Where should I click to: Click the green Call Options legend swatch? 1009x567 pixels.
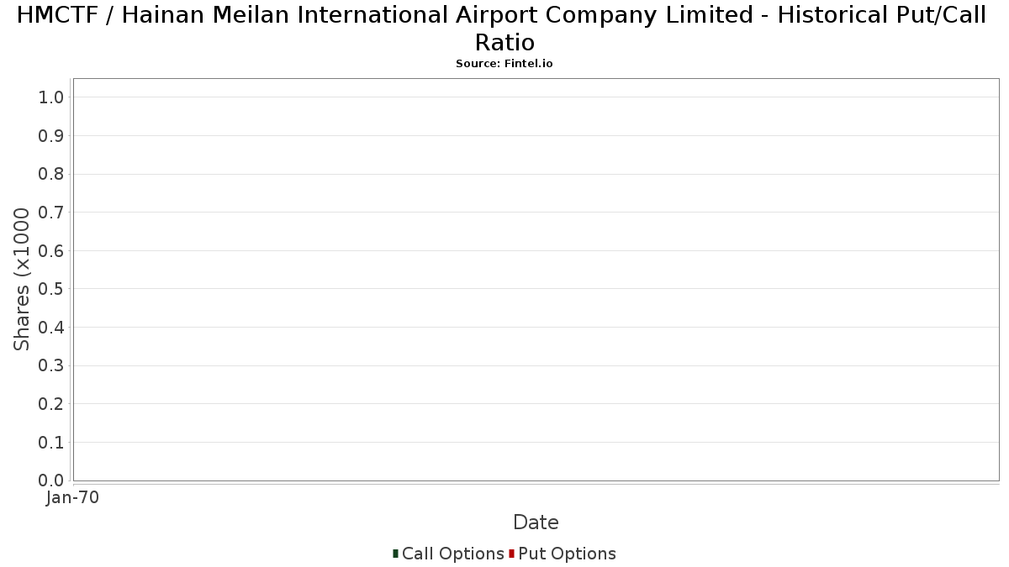tap(395, 554)
